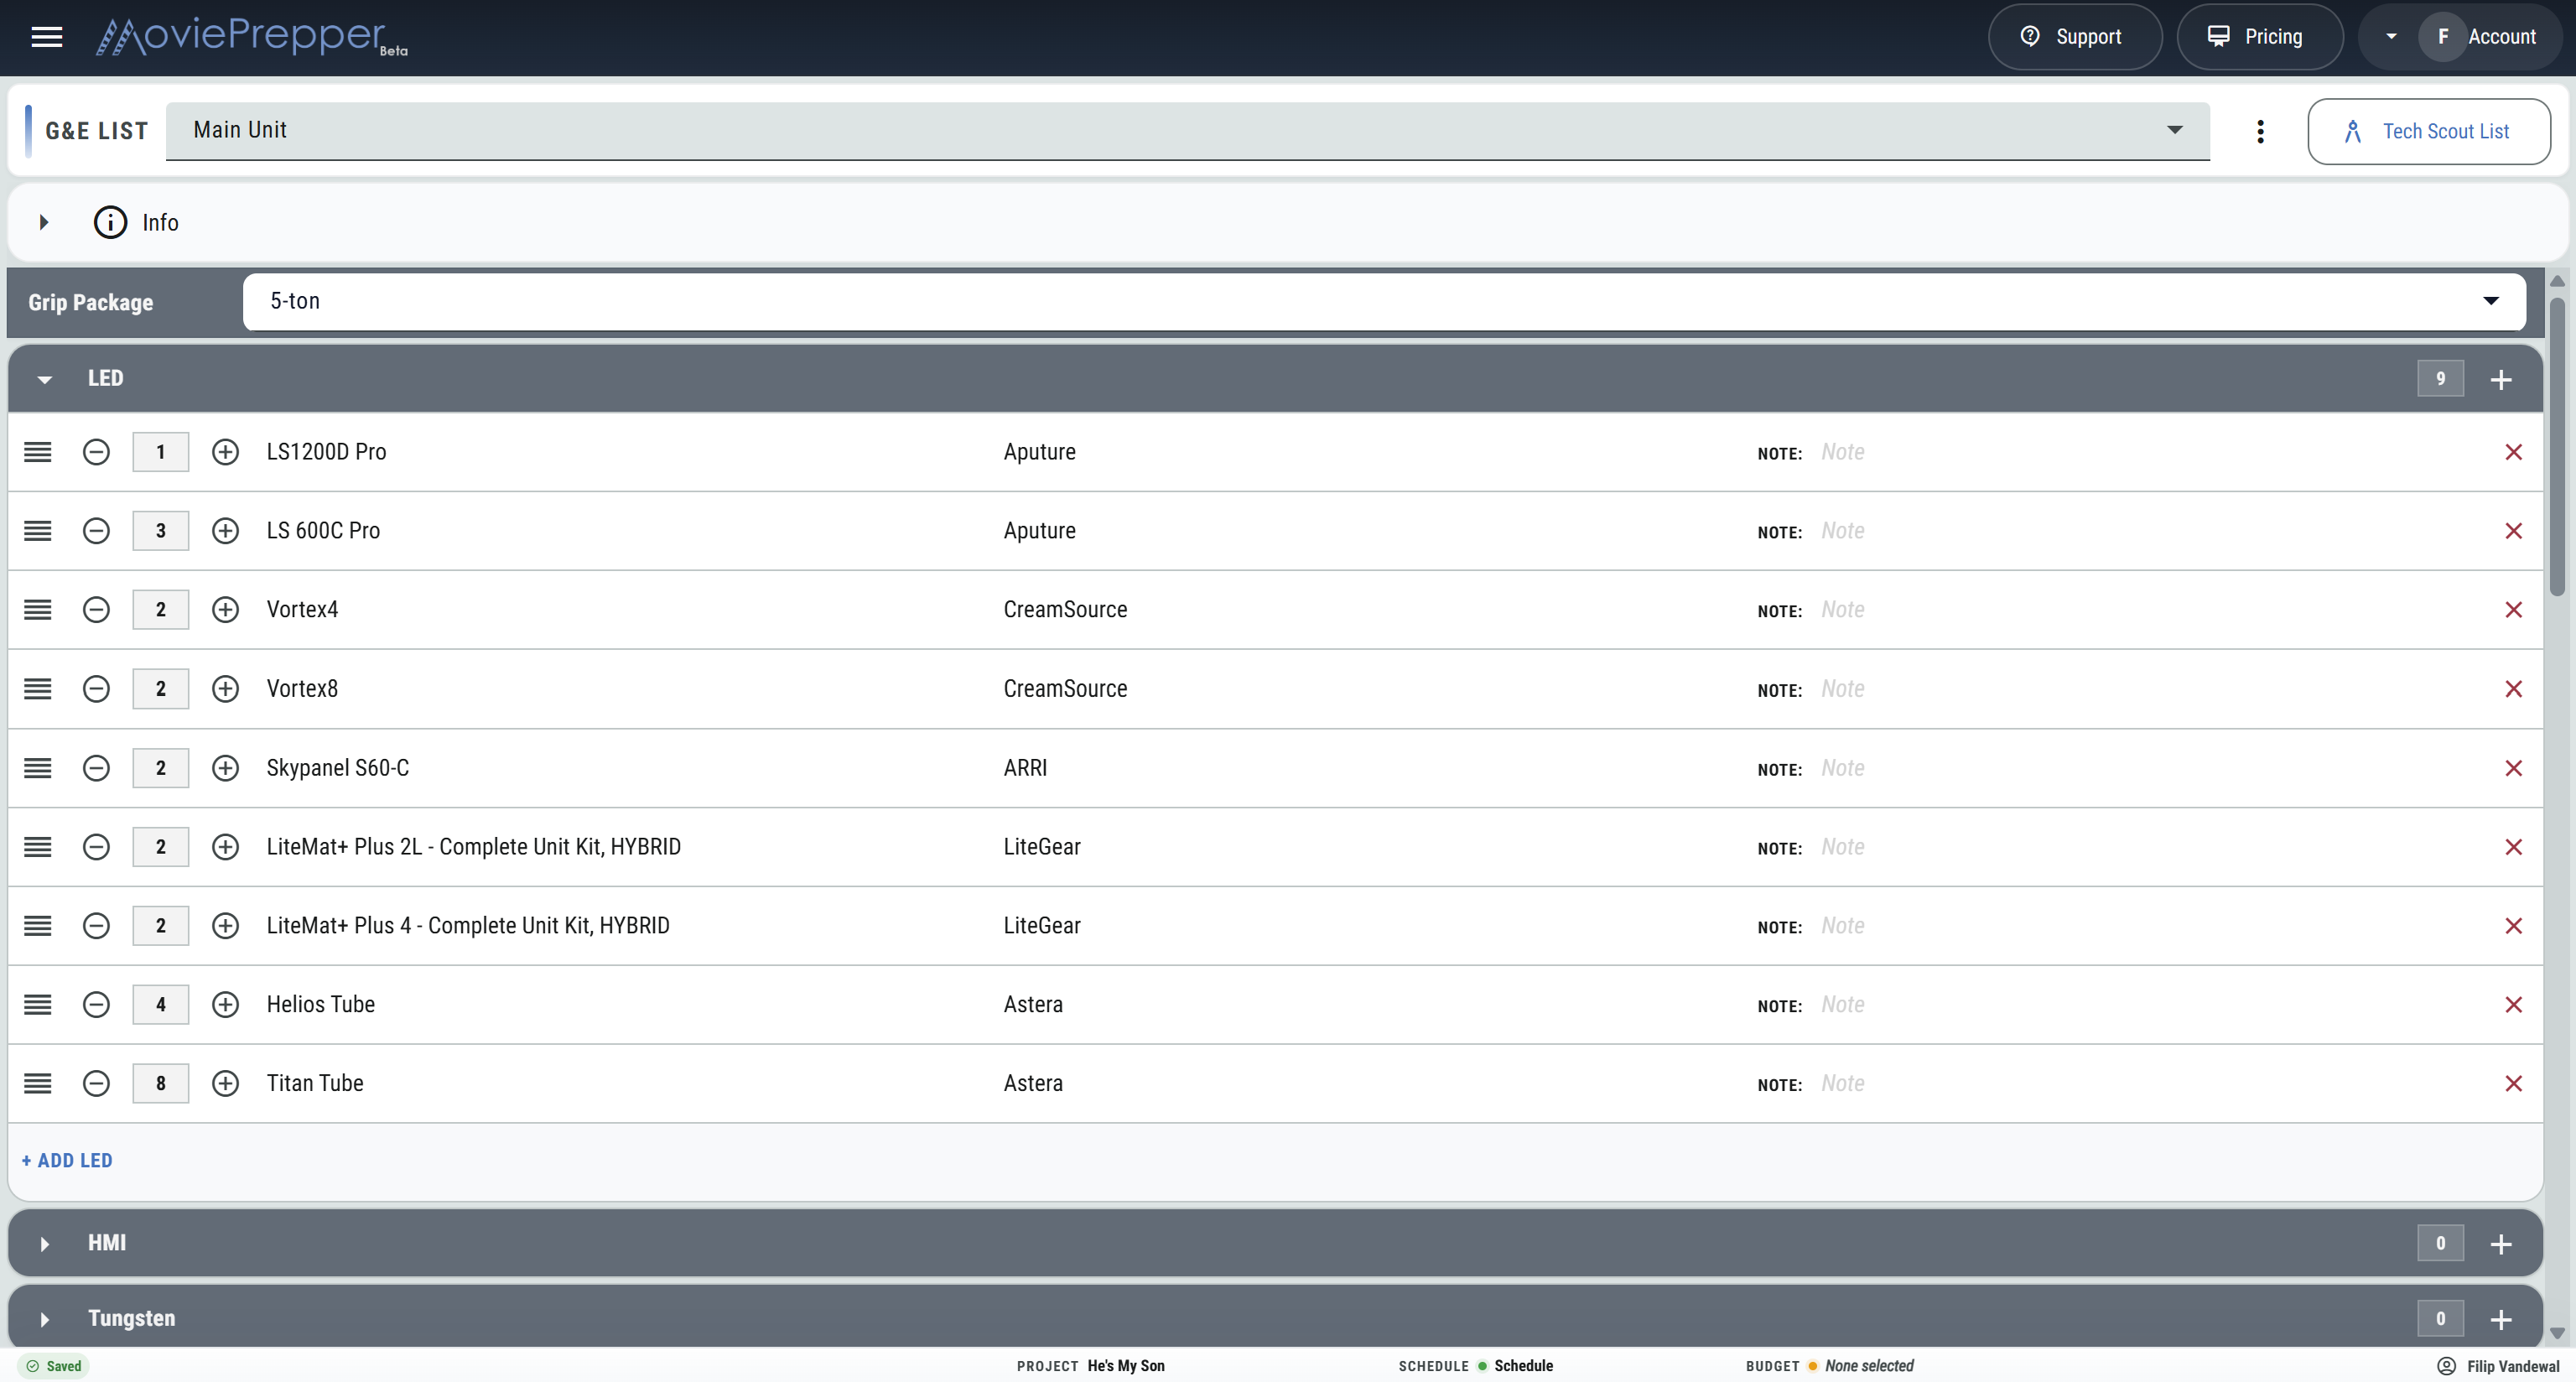Click the CreamSource brand for Vortex4

tap(1065, 610)
